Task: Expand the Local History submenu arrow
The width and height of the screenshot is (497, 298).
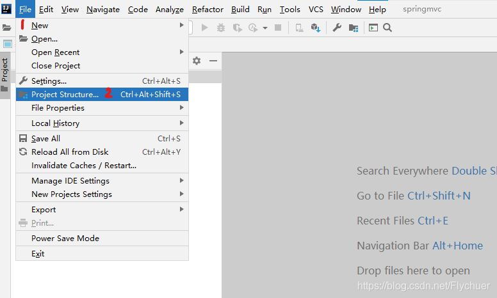Action: pos(182,123)
